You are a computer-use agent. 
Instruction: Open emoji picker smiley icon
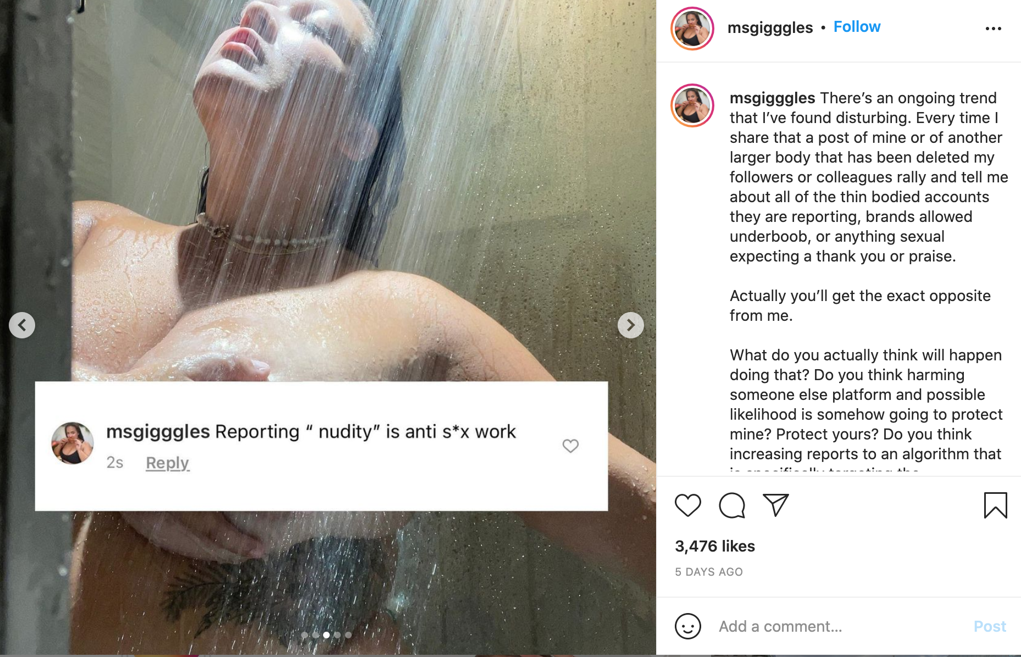click(687, 626)
